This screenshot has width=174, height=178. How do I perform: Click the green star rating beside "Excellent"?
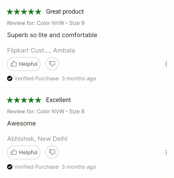[x=24, y=100]
